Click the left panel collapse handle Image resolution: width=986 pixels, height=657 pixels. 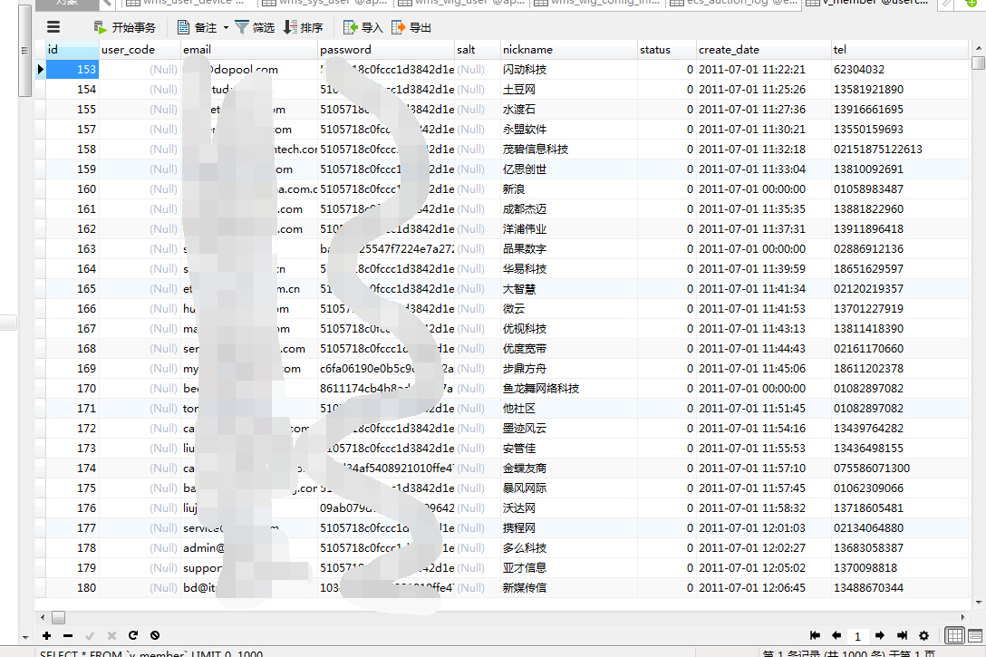[7, 323]
